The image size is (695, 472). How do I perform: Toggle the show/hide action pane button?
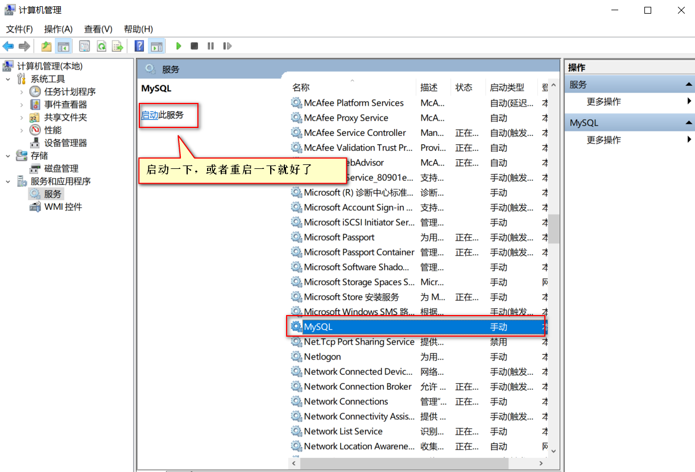click(x=156, y=46)
